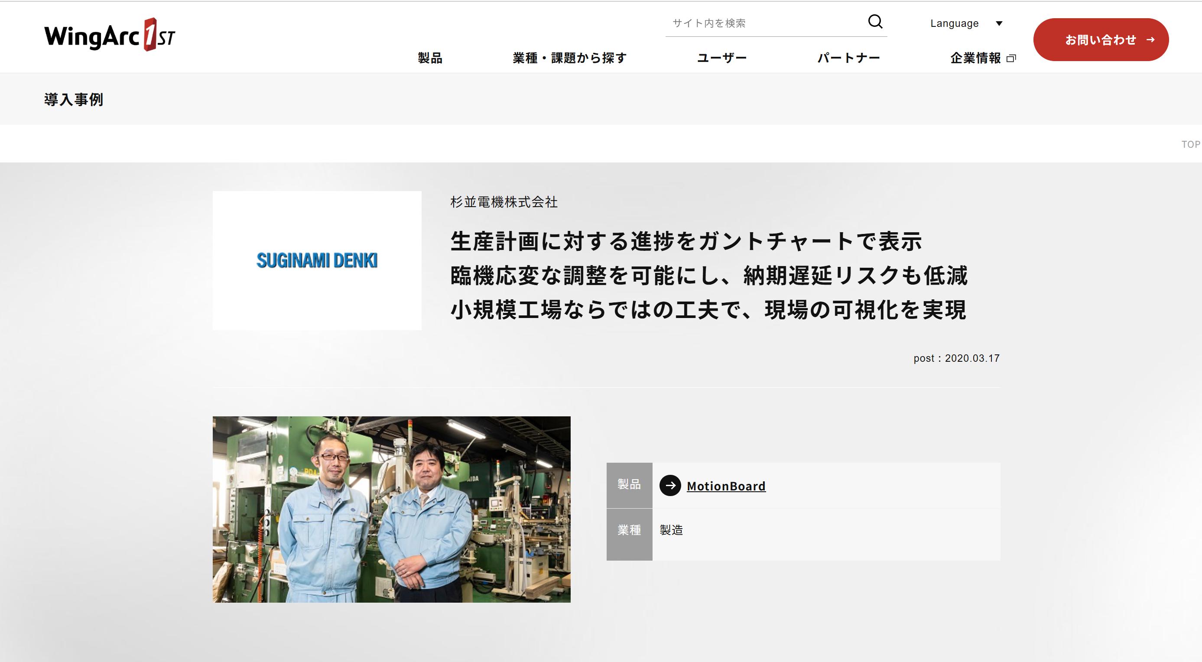Image resolution: width=1202 pixels, height=662 pixels.
Task: Click the 製造 industry value
Action: [671, 530]
